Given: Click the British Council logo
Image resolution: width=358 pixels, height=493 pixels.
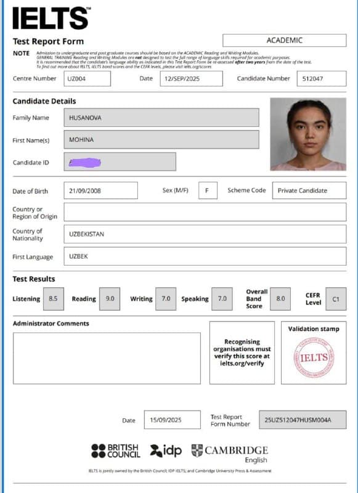Looking at the screenshot, I should (x=115, y=451).
